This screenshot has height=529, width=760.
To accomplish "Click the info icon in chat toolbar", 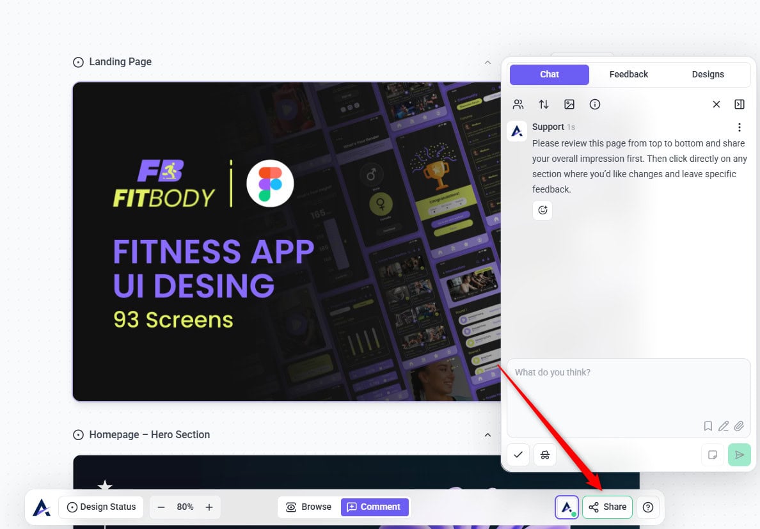I will tap(595, 104).
